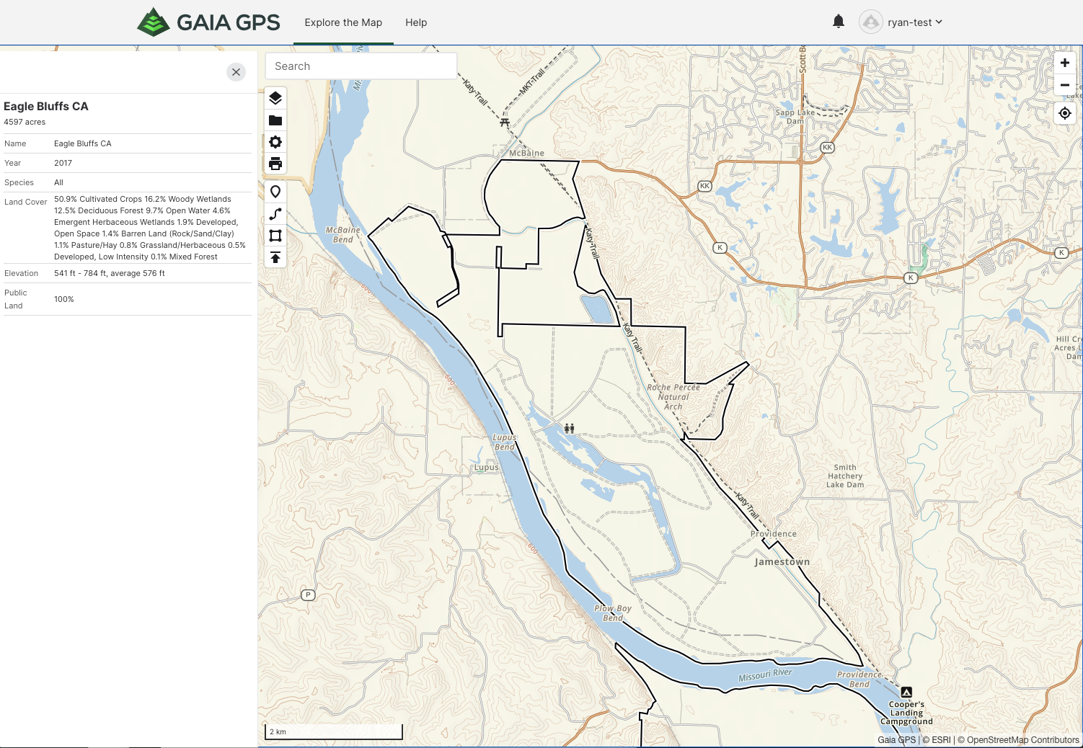Image resolution: width=1083 pixels, height=748 pixels.
Task: Close the Eagle Bluffs CA details panel
Action: point(236,72)
